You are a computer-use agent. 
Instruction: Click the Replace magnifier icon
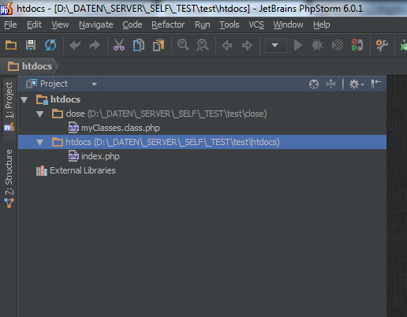(x=203, y=45)
